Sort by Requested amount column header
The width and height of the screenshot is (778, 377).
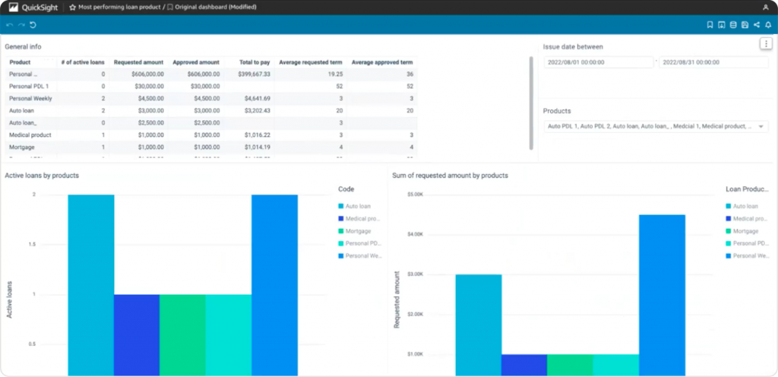coord(138,62)
